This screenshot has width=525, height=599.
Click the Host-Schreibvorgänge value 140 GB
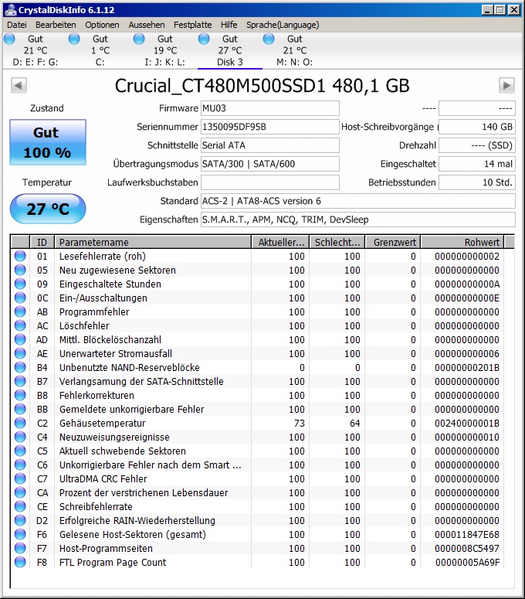pyautogui.click(x=477, y=127)
